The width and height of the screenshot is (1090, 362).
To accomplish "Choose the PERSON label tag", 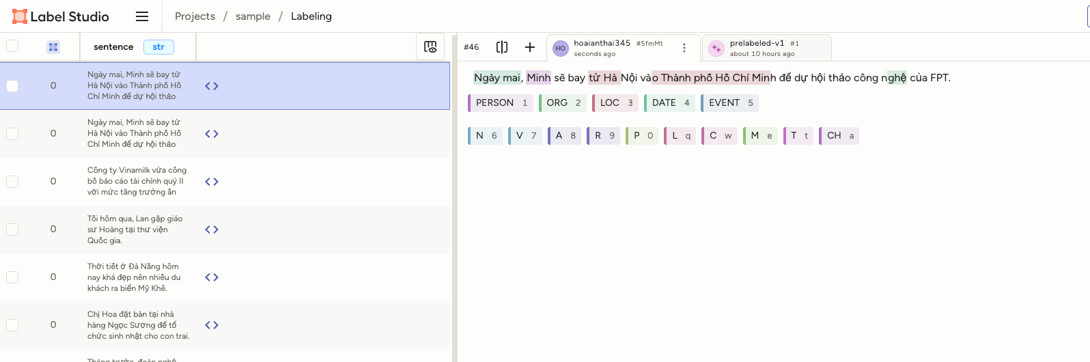I will [x=499, y=103].
